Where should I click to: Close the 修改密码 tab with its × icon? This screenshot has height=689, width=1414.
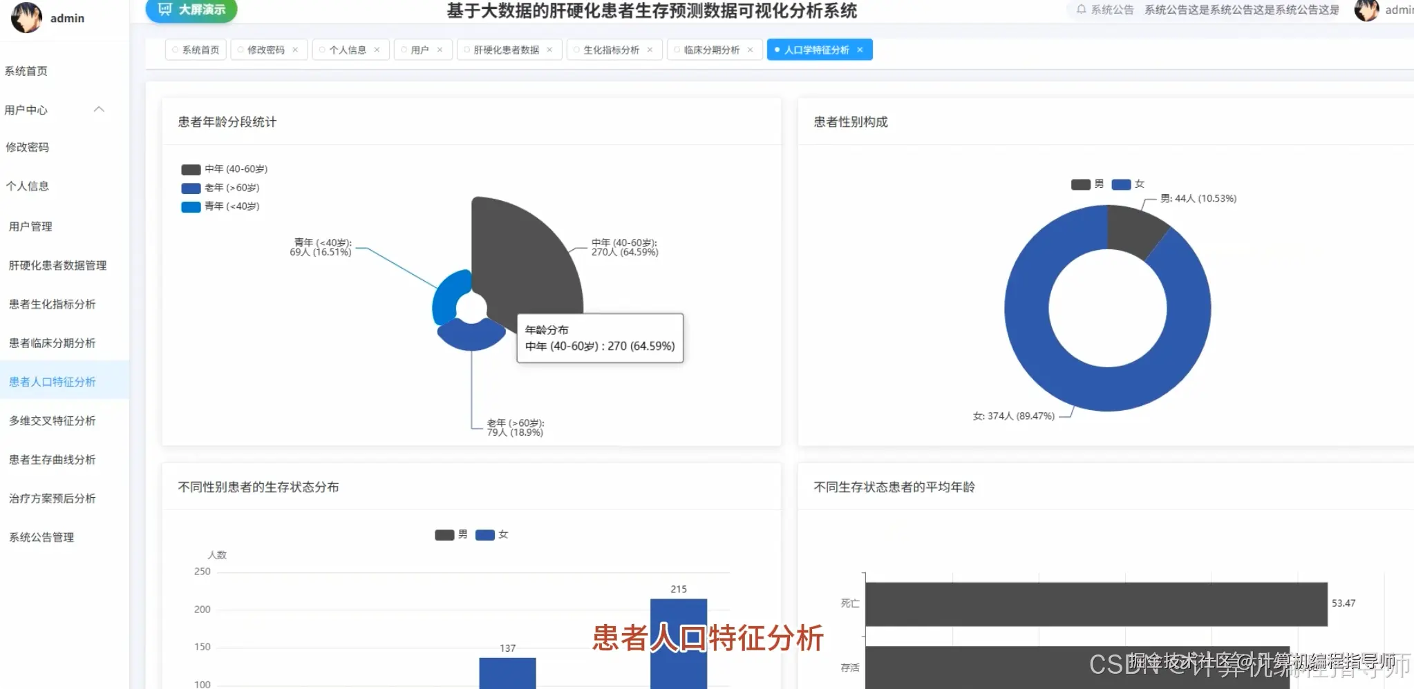(295, 49)
